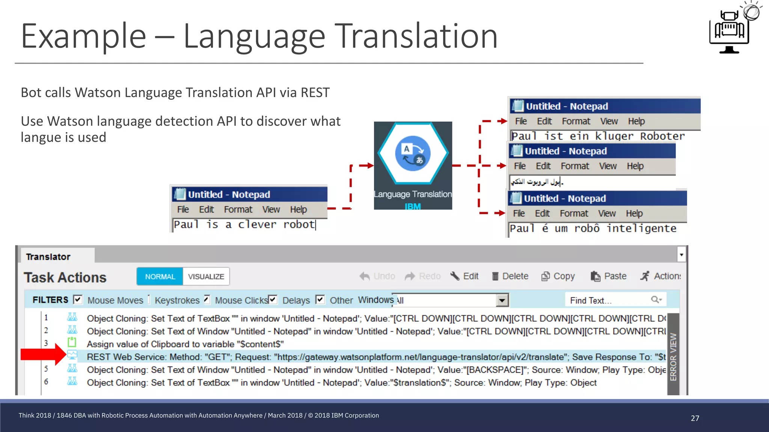Select the Translator tab
The image size is (769, 432).
pyautogui.click(x=48, y=257)
